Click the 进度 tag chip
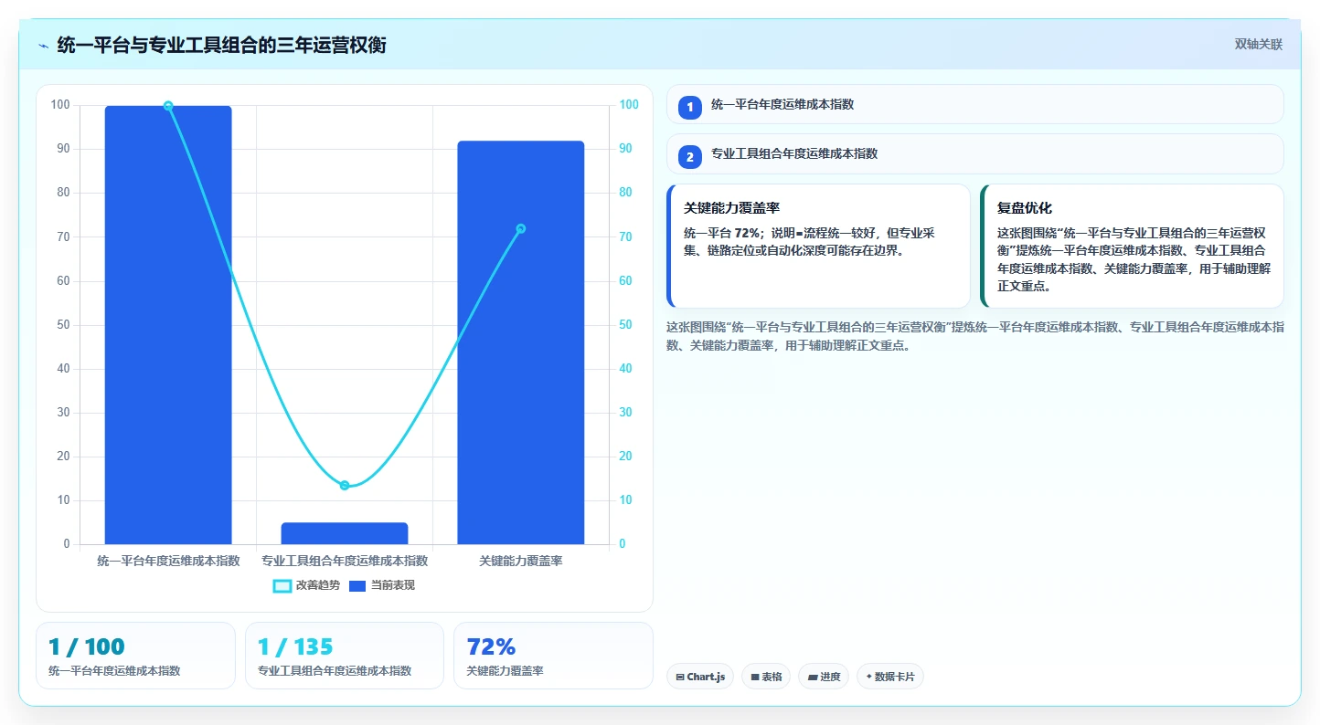The height and width of the screenshot is (725, 1320). 824,677
